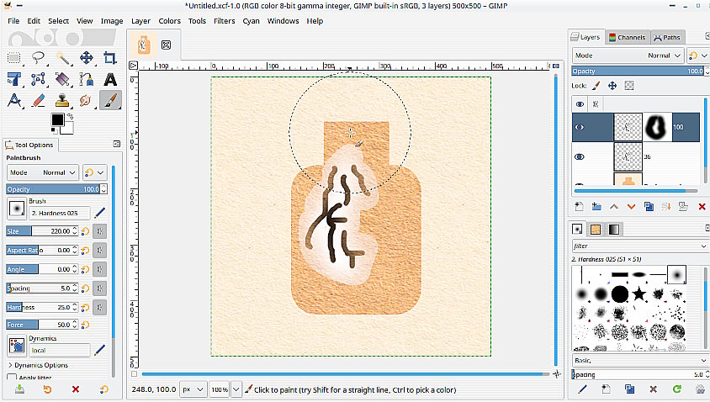Raise the selected layer
Viewport: 710px width, 402px height.
click(613, 206)
